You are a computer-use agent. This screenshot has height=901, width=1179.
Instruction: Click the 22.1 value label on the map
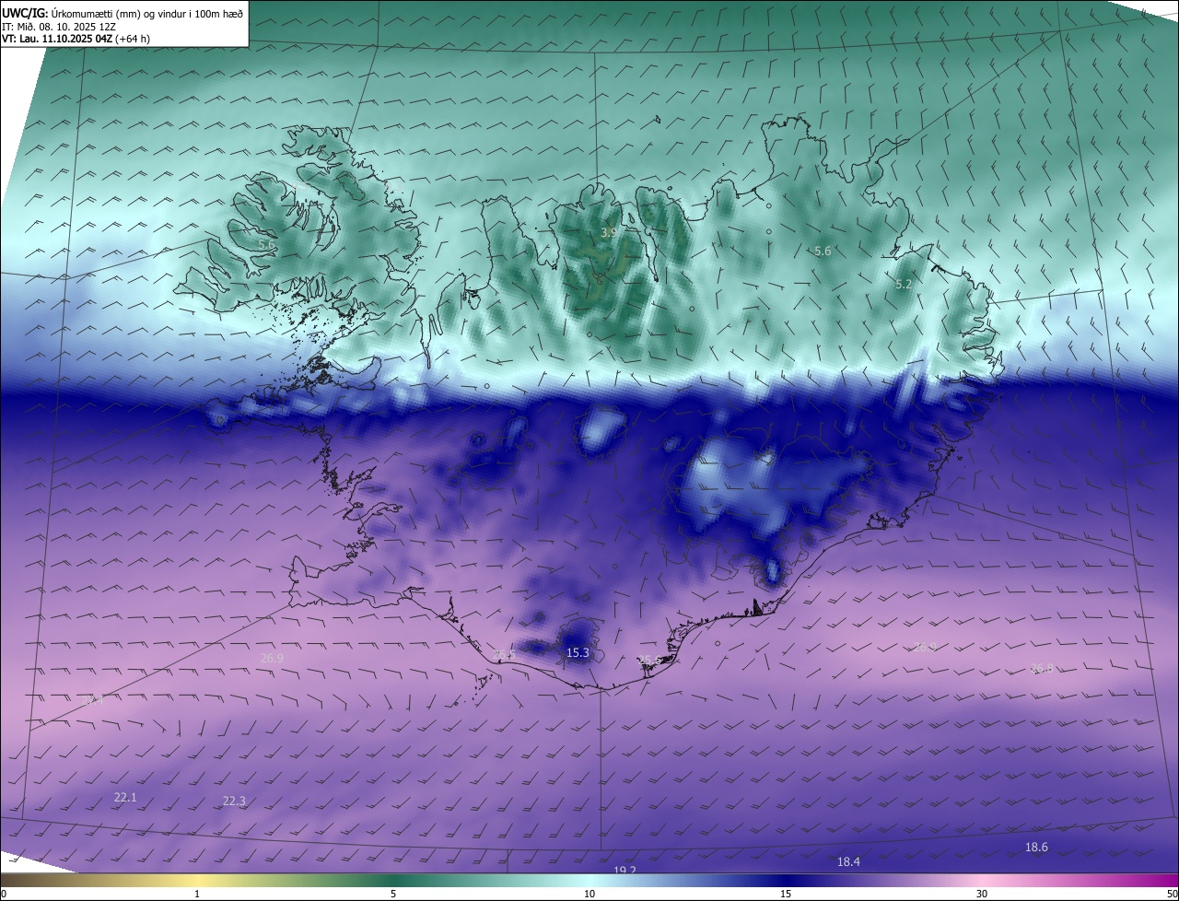[x=125, y=798]
